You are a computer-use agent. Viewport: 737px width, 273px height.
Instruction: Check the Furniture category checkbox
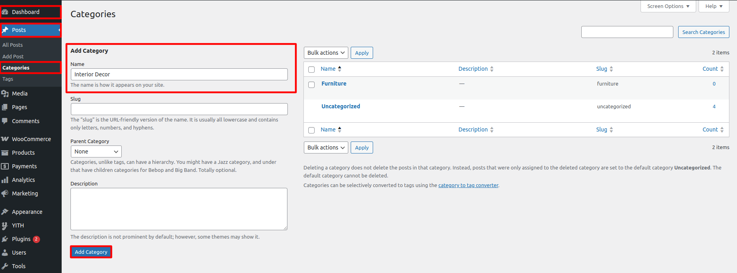click(x=311, y=85)
